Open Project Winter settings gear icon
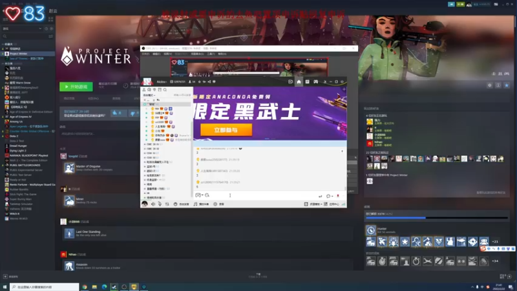The height and width of the screenshot is (291, 517). [490, 85]
